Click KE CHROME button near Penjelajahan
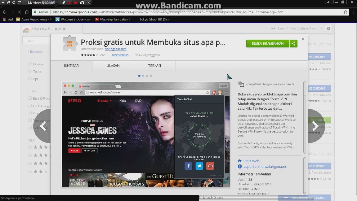This screenshot has width=357, height=201. [x=319, y=166]
